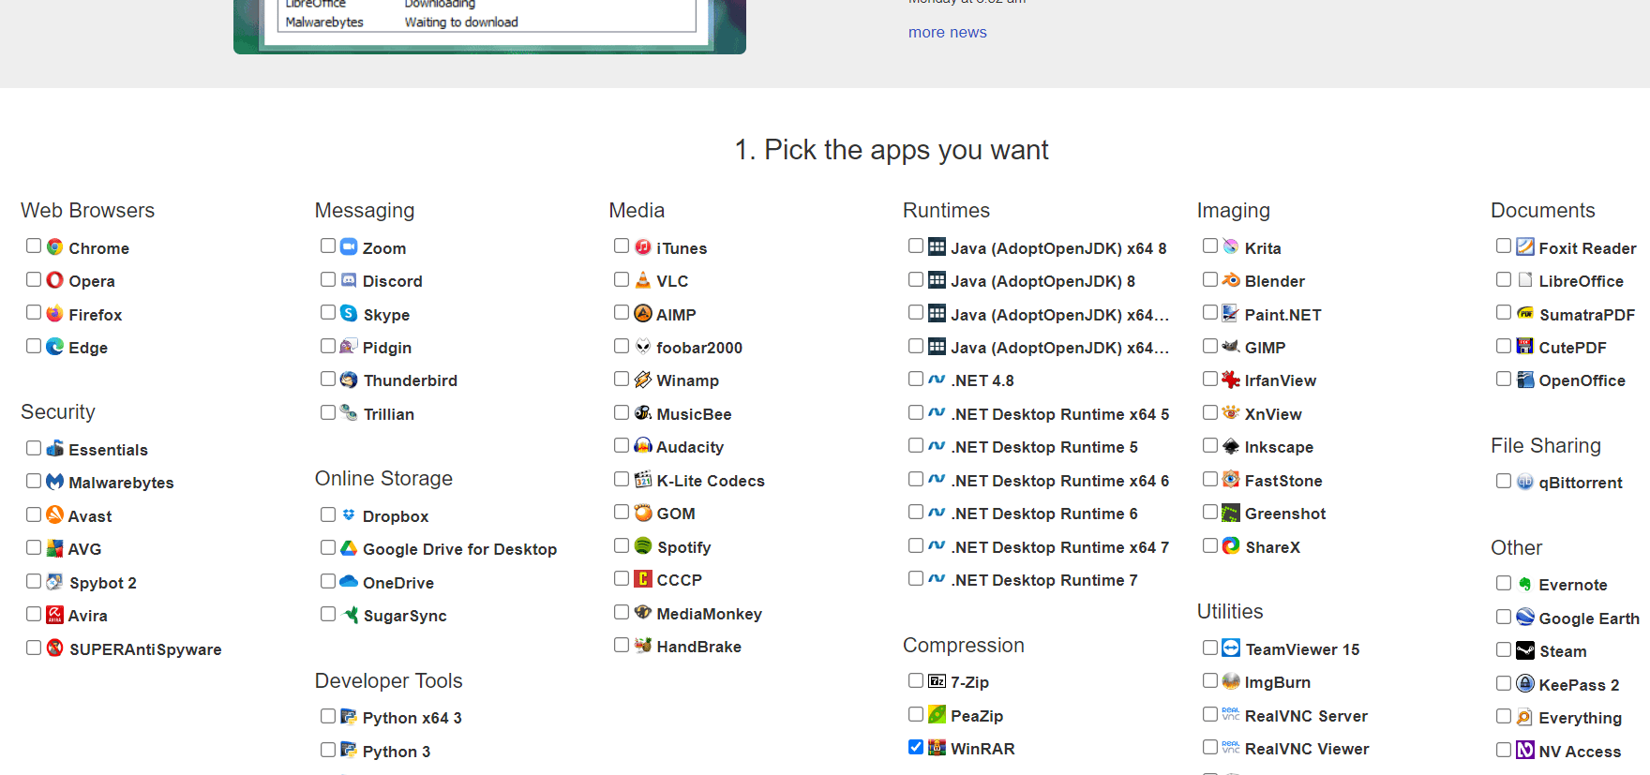Click the Greenshot label
The image size is (1650, 775).
click(x=1285, y=514)
